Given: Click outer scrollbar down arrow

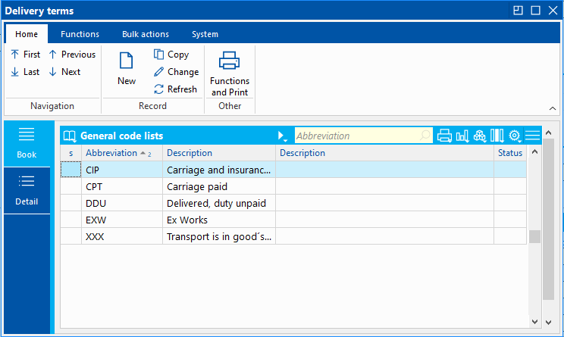Looking at the screenshot, I should [548, 323].
